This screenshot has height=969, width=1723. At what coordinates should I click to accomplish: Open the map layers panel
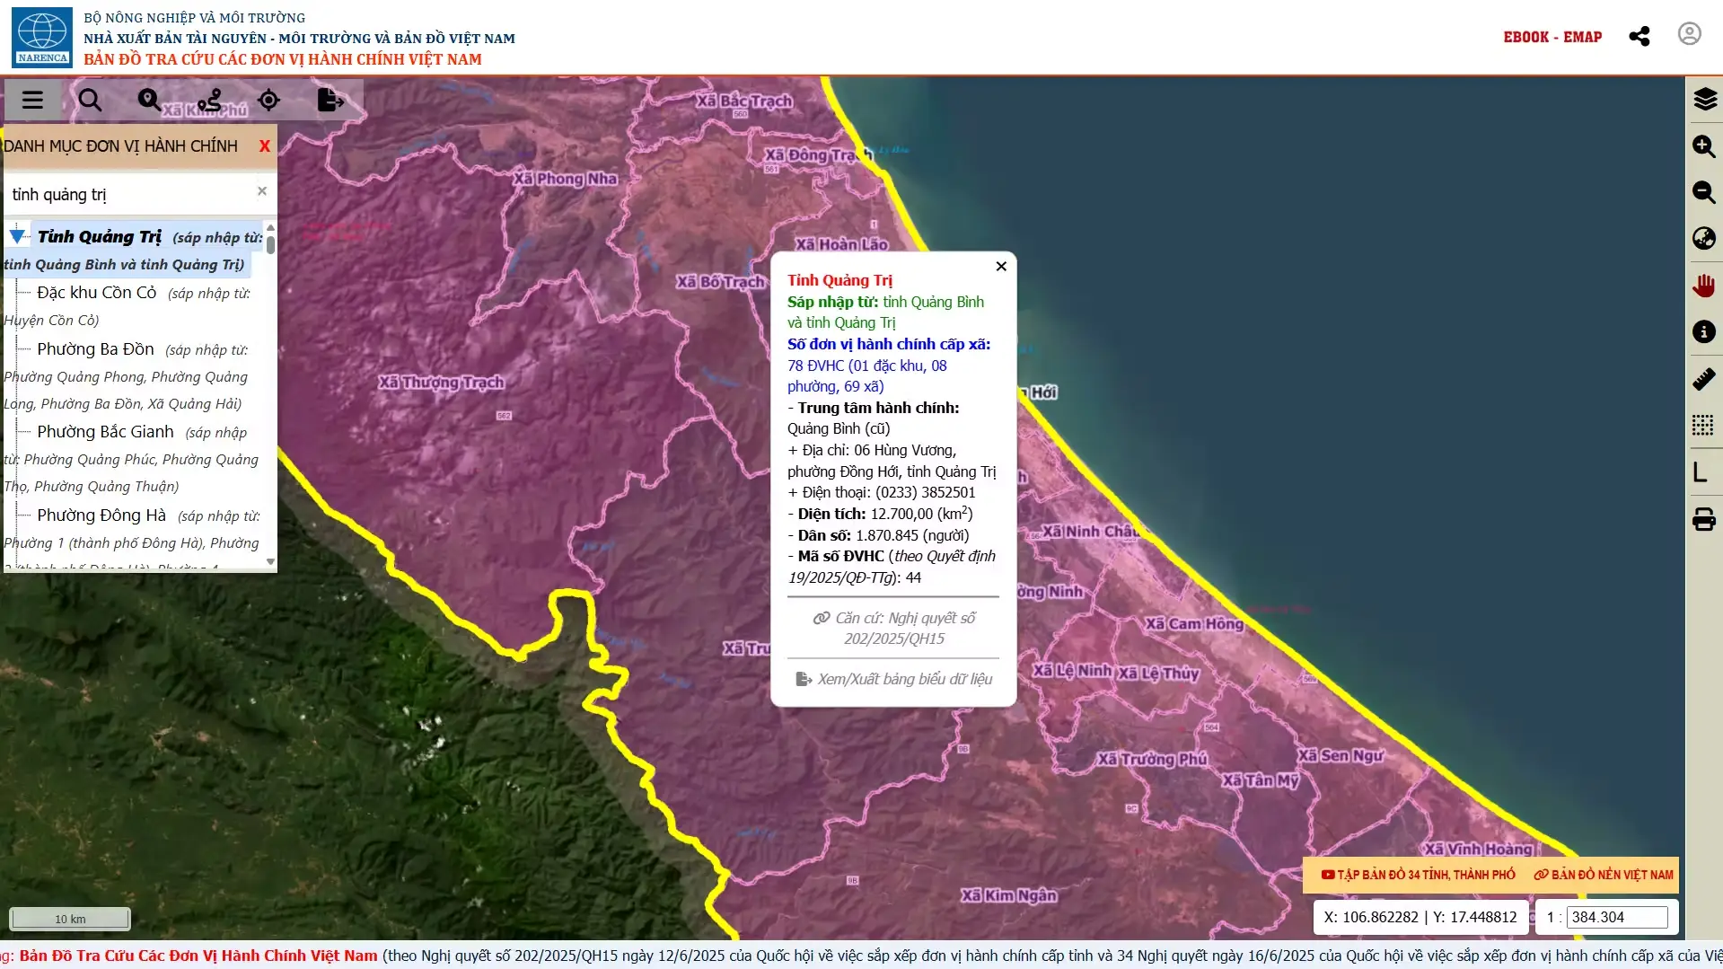point(1704,99)
